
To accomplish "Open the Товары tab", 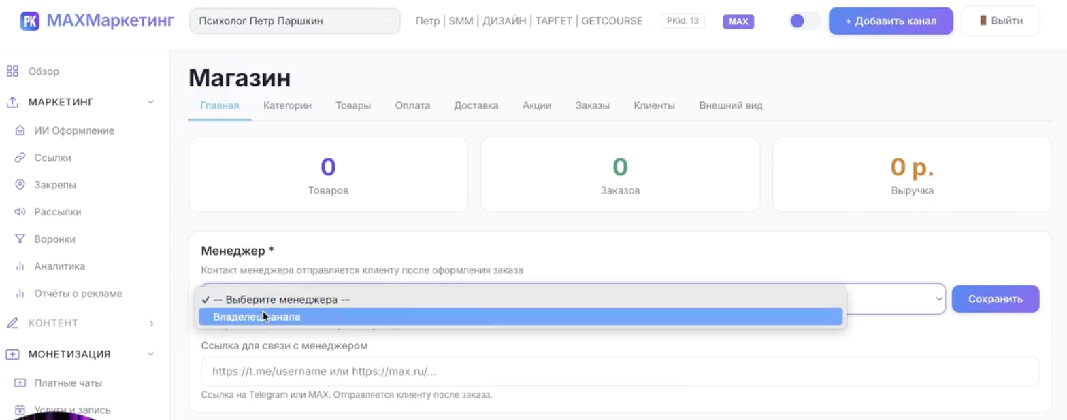I will [353, 105].
